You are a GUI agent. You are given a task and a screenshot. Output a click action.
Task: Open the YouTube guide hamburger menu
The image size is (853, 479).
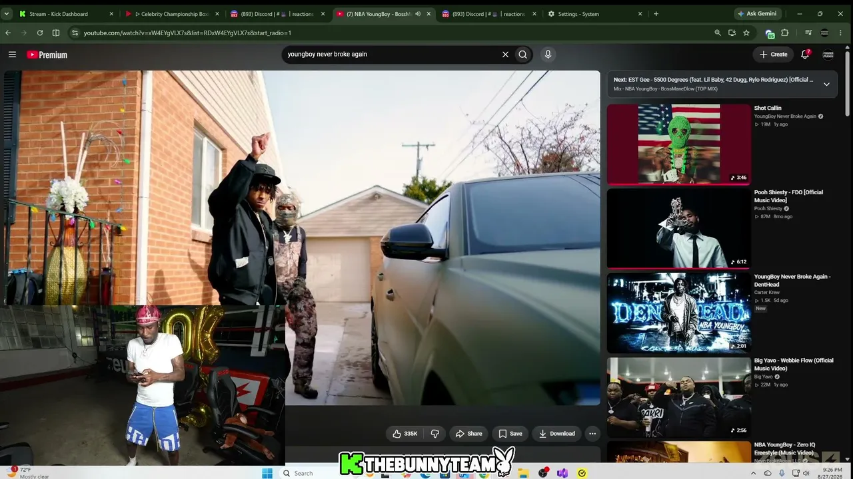12,55
